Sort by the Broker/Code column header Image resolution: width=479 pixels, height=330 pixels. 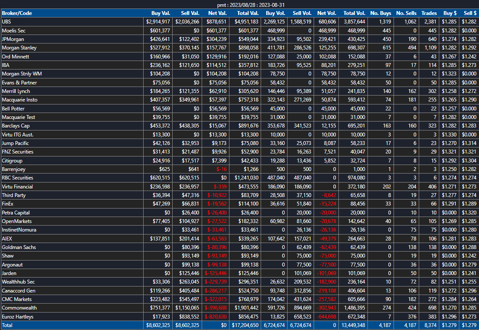coord(17,13)
